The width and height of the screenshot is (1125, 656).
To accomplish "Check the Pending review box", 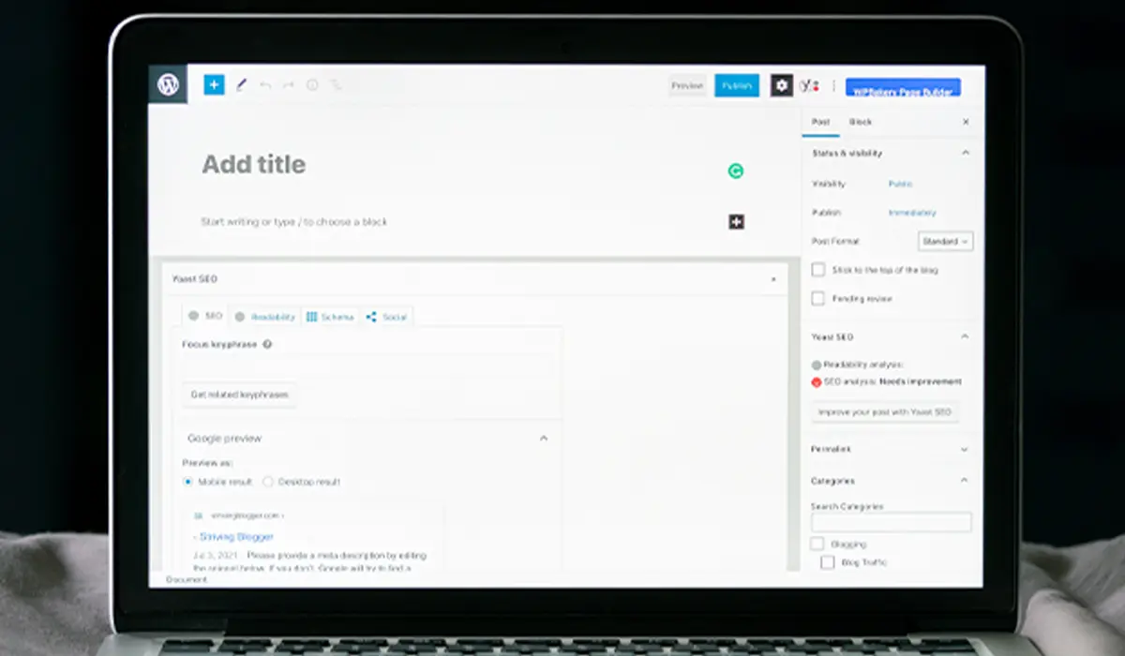I will pyautogui.click(x=818, y=299).
